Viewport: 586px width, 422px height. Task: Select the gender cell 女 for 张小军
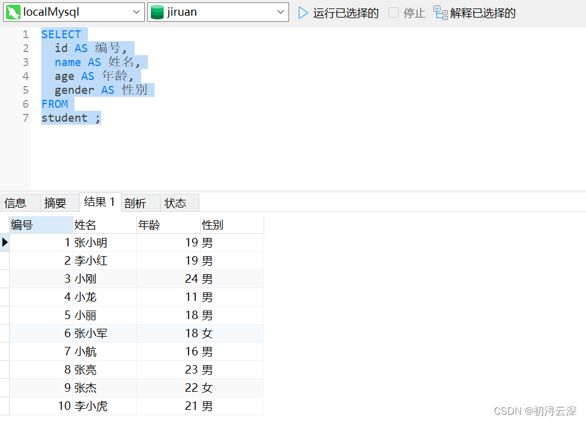pos(231,334)
